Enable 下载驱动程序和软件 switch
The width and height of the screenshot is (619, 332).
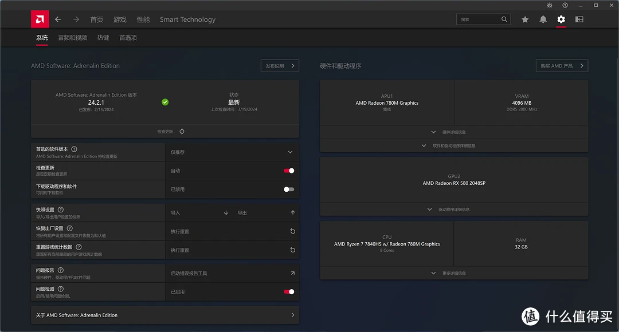coord(289,189)
